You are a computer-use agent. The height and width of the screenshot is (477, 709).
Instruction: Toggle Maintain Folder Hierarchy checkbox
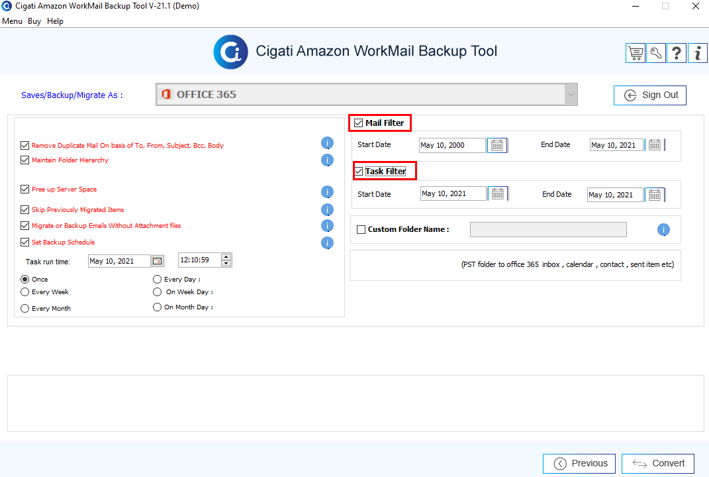coord(25,160)
